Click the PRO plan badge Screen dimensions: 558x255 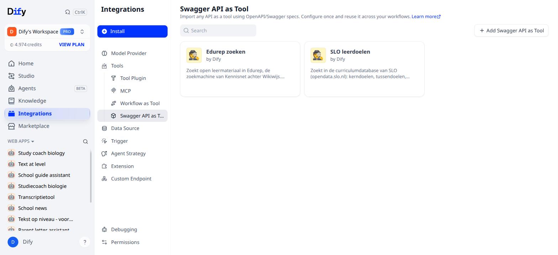(x=67, y=32)
